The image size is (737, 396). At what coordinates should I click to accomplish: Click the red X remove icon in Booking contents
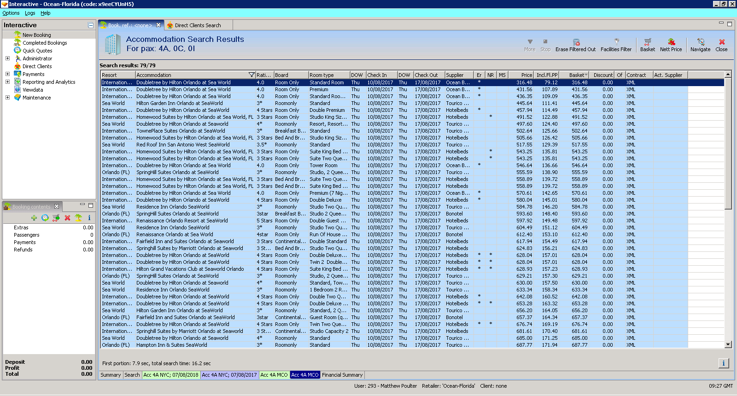click(x=67, y=218)
